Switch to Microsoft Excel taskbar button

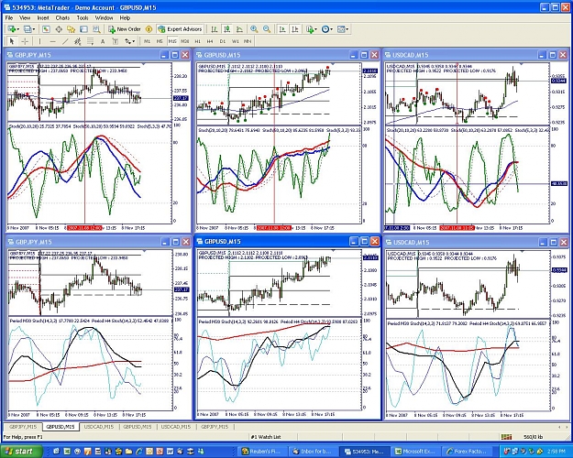[416, 452]
